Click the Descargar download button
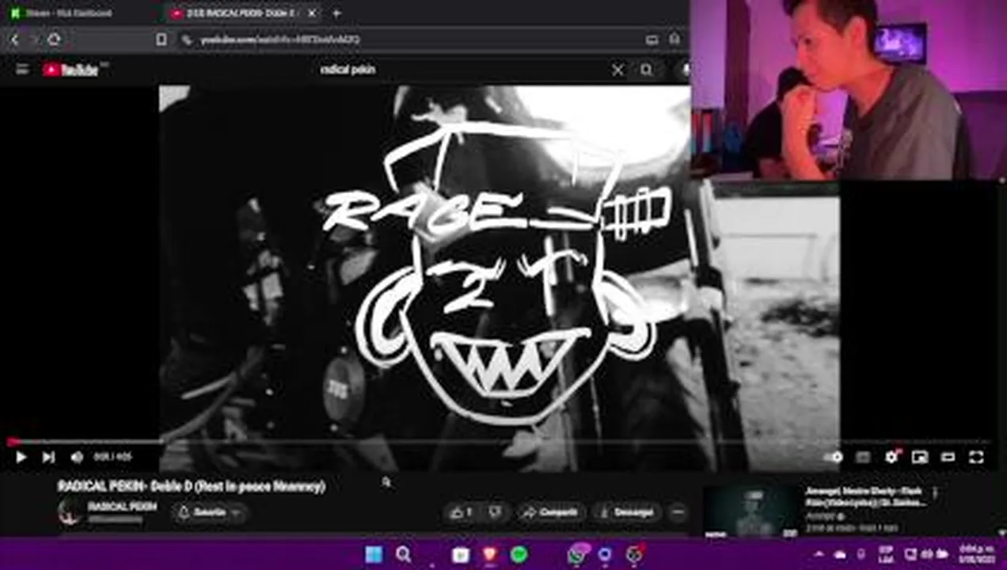Image resolution: width=1007 pixels, height=570 pixels. coord(627,512)
